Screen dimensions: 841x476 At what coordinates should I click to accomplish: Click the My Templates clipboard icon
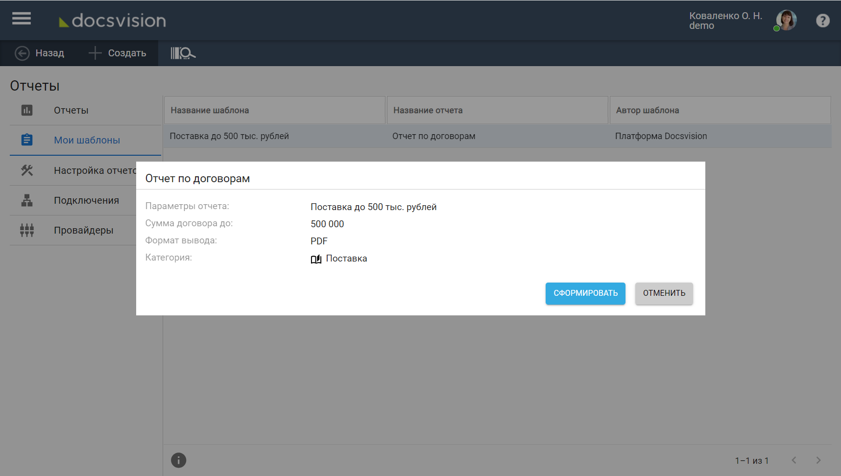pyautogui.click(x=27, y=140)
